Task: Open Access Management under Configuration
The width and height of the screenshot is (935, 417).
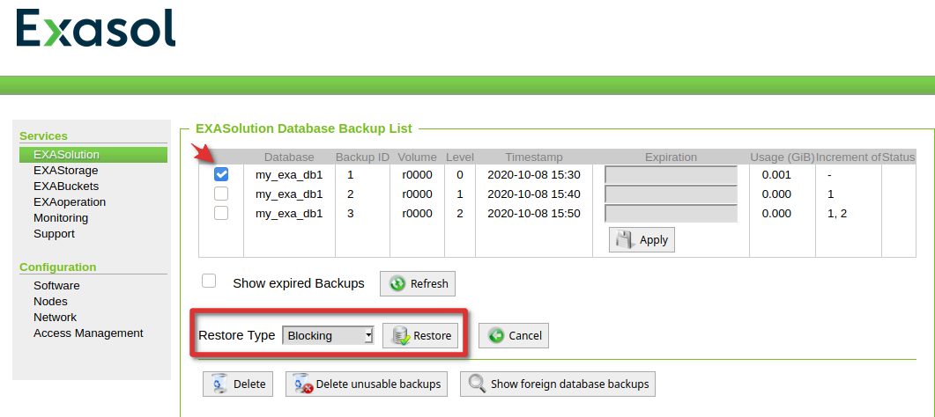Action: [88, 333]
